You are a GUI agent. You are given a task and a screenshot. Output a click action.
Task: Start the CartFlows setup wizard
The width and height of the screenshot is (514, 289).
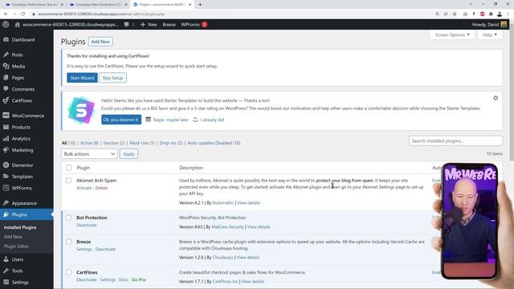[x=82, y=78]
